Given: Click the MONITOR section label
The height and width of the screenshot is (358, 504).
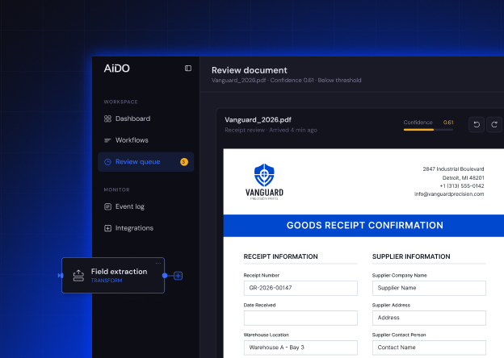Looking at the screenshot, I should point(116,190).
